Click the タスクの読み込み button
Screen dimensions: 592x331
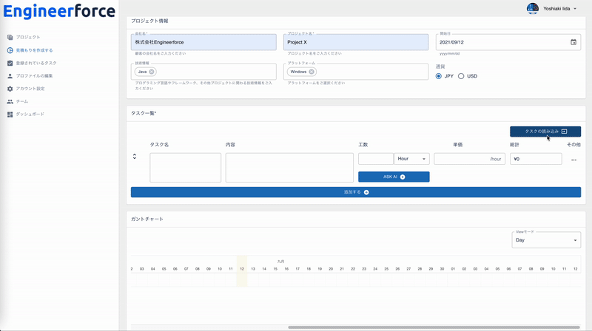(x=545, y=131)
